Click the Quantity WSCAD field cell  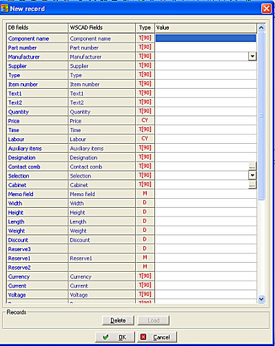[102, 111]
